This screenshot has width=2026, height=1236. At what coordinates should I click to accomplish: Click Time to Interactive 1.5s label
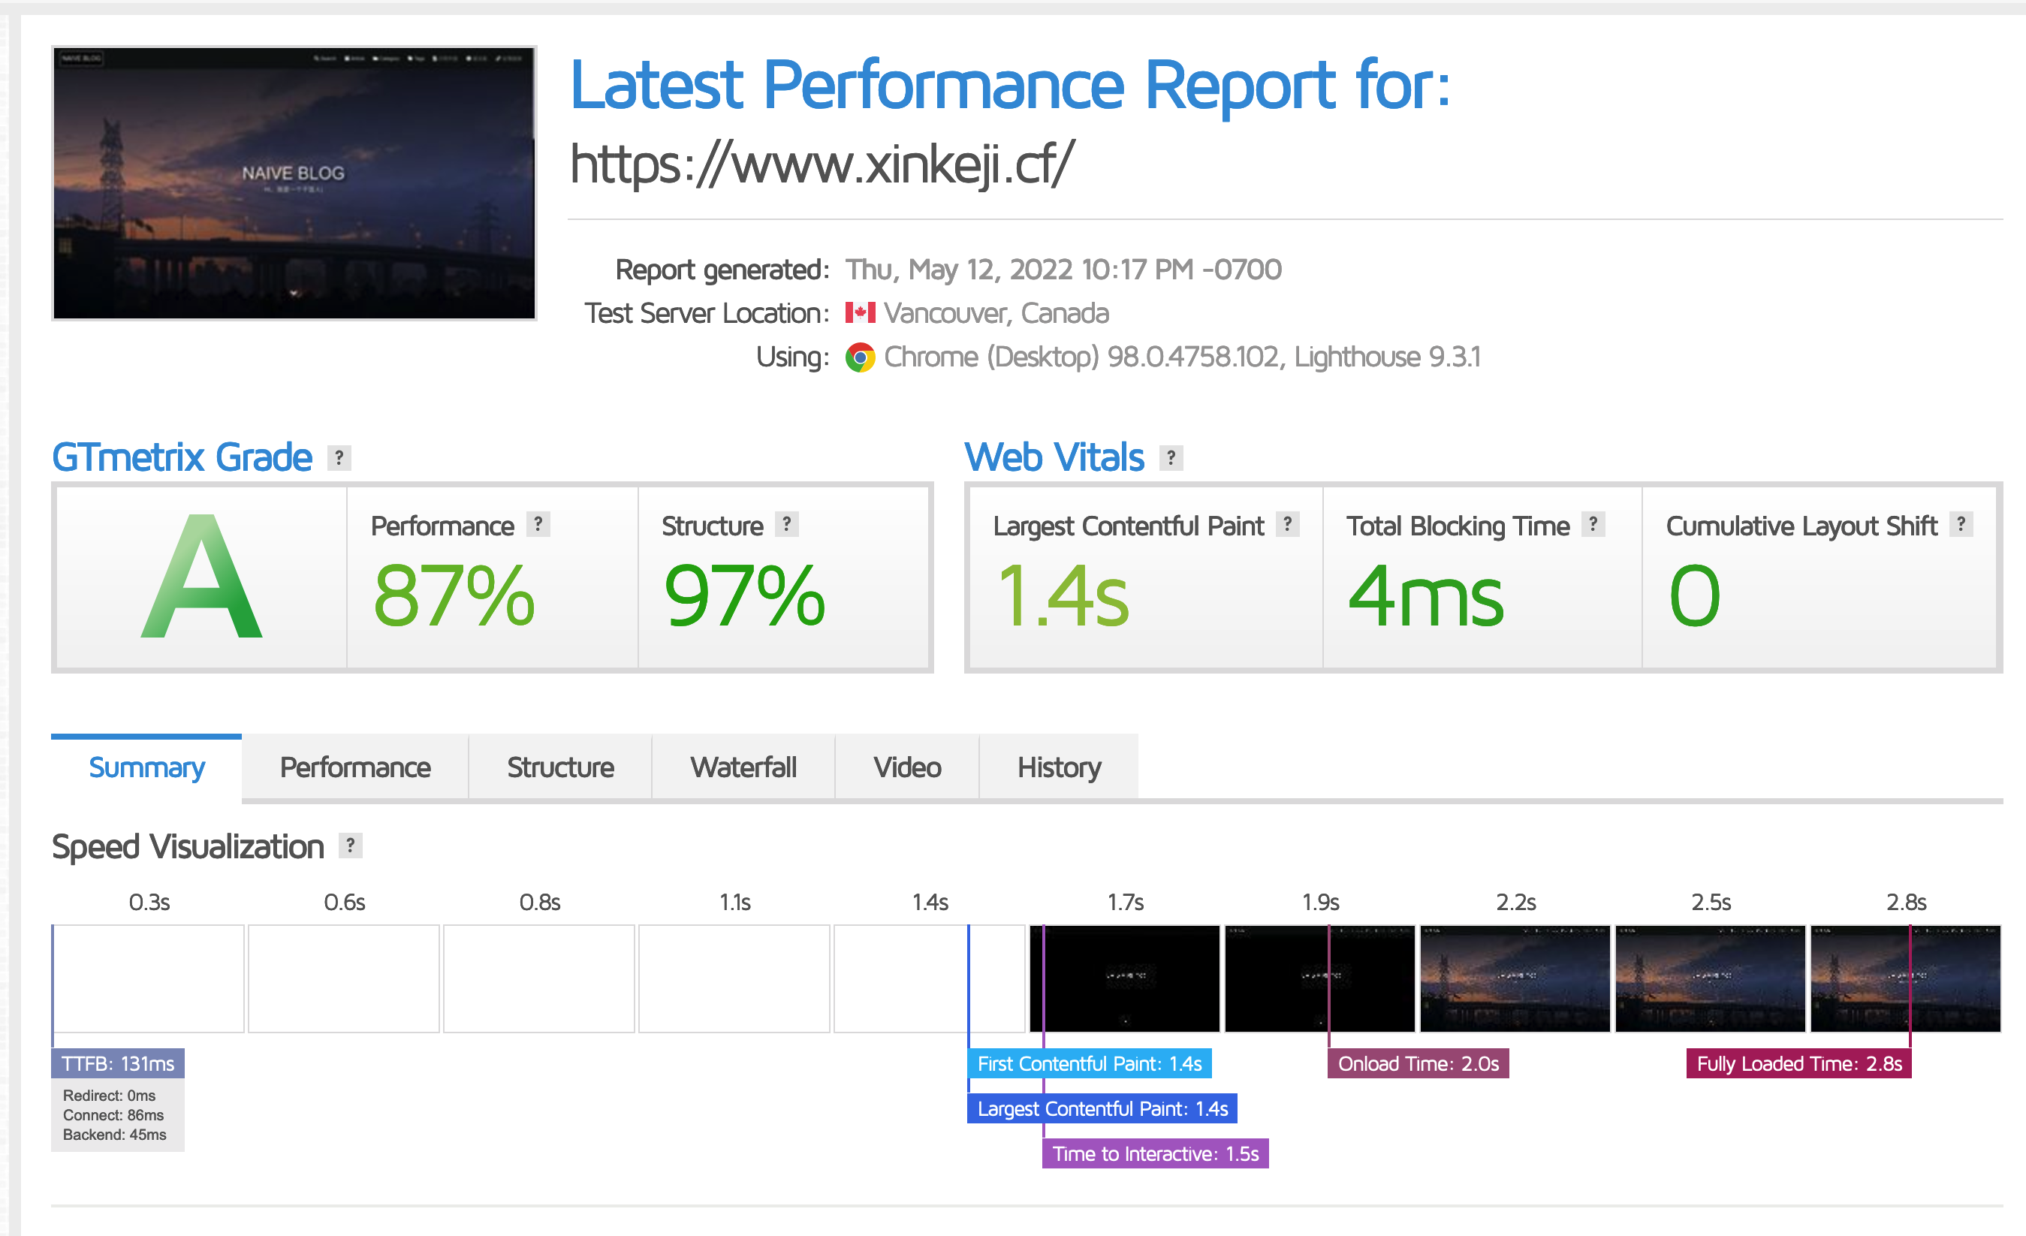(1154, 1153)
